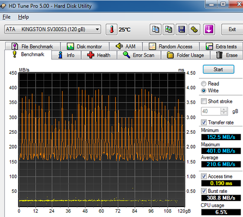
Task: Open the Help menu
Action: (23, 17)
